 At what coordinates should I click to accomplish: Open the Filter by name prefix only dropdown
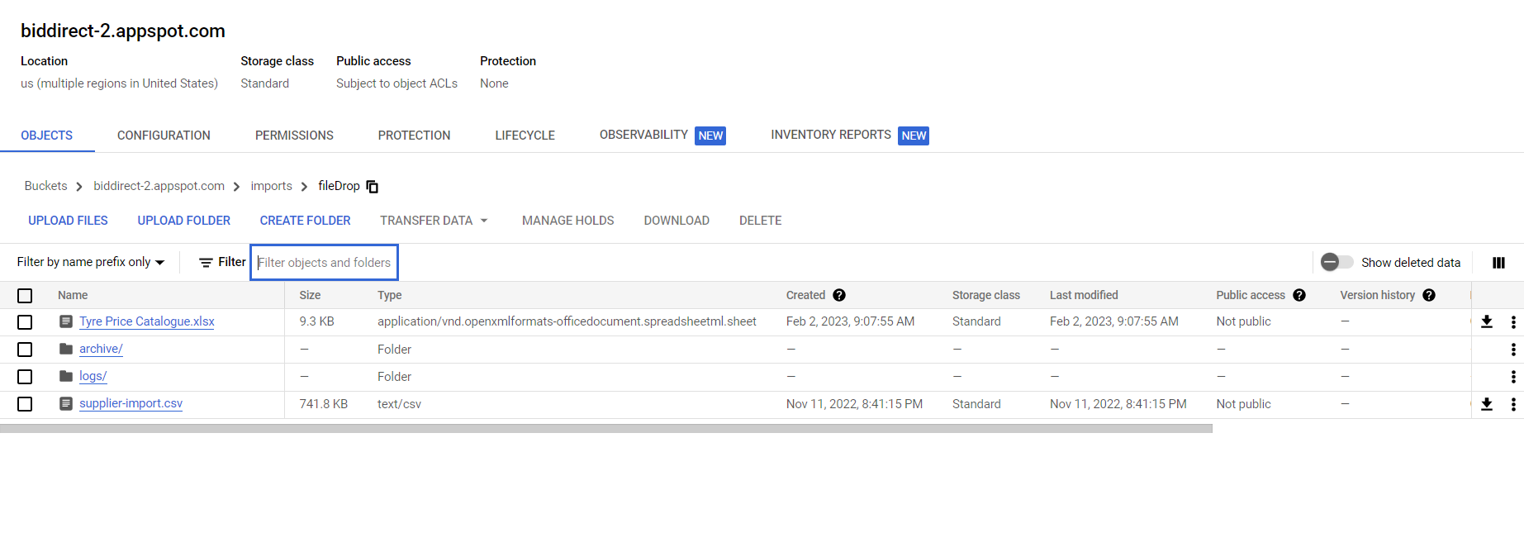(91, 262)
